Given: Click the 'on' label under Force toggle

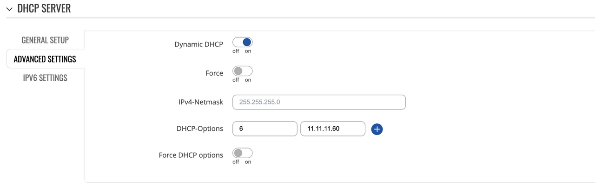Looking at the screenshot, I should tap(248, 80).
